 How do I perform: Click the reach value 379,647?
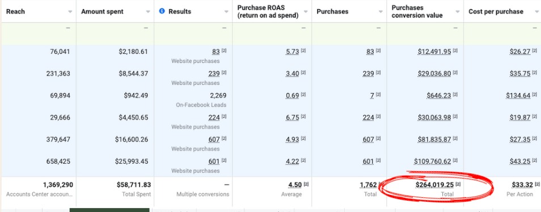coord(58,139)
